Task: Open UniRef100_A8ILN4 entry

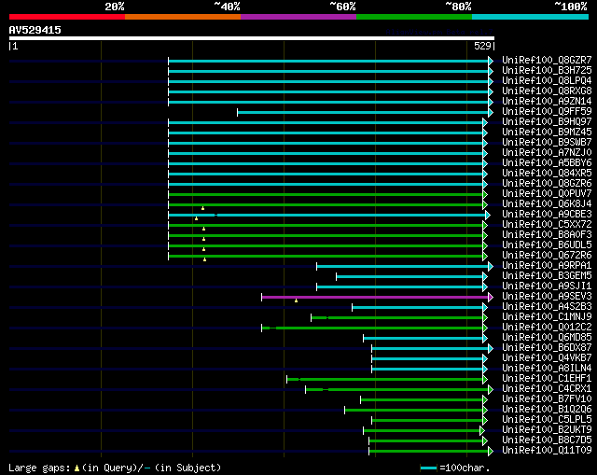Action: (547, 369)
